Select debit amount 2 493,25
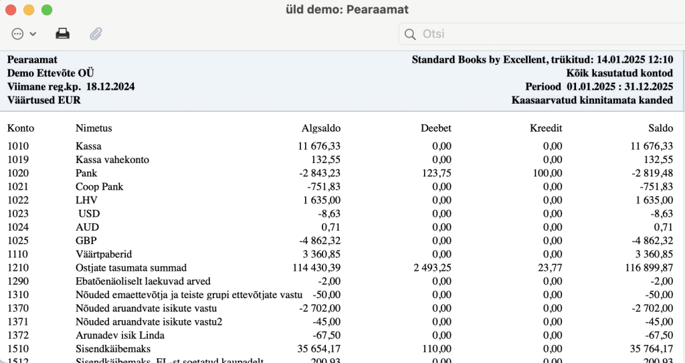 (x=433, y=268)
